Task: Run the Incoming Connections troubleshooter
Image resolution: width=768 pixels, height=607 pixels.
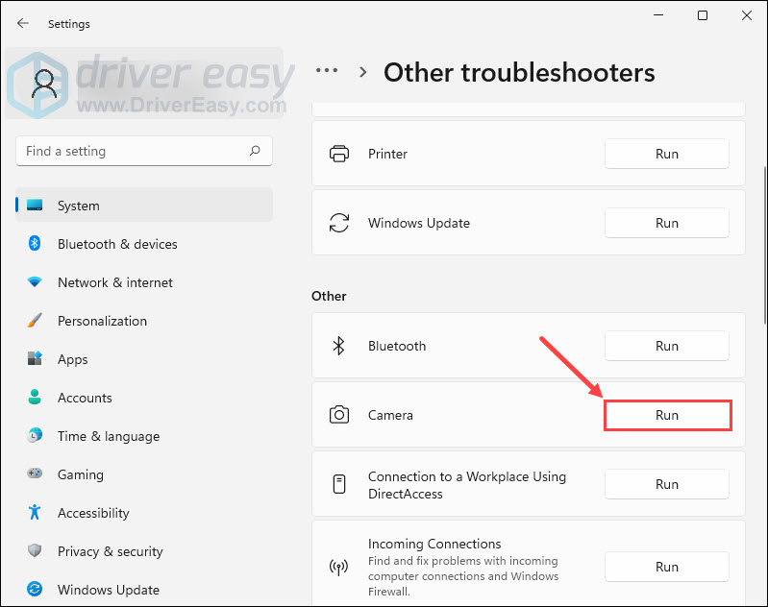Action: pos(667,567)
